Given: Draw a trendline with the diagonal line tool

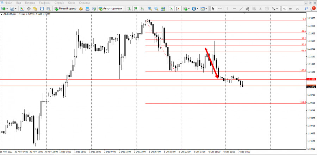Looking at the screenshot, I should pyautogui.click(x=241, y=8).
